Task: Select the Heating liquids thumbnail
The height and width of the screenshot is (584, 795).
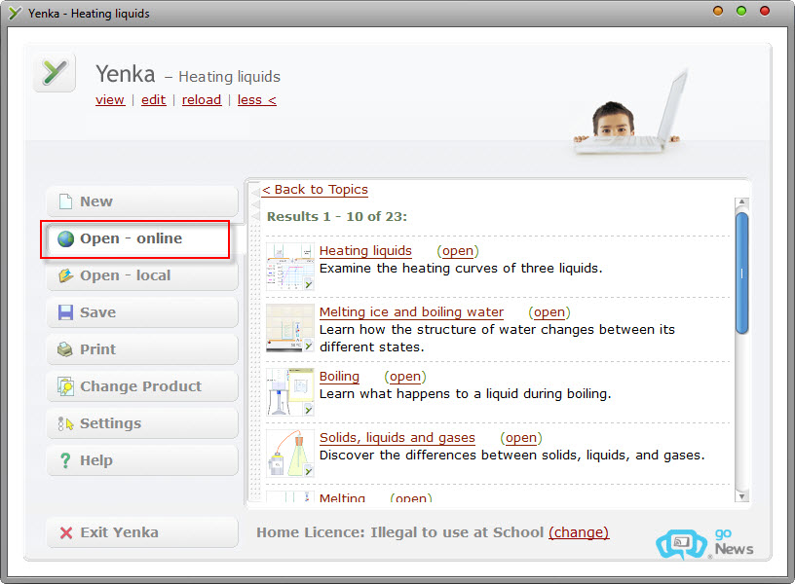Action: pos(290,267)
